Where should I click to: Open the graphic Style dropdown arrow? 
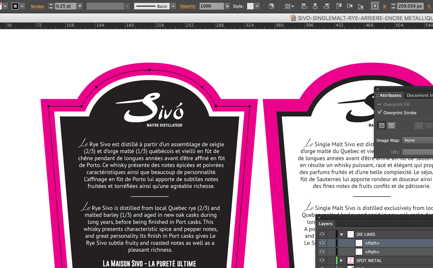click(257, 6)
